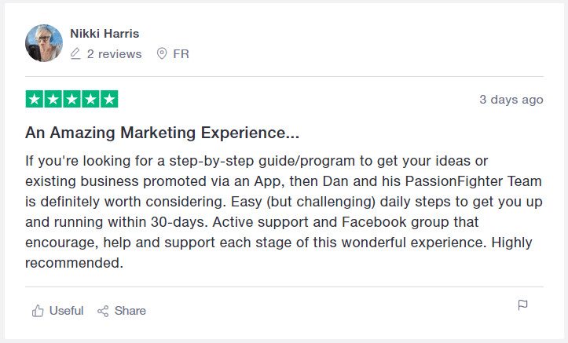568x343 pixels.
Task: Click the FR country label
Action: point(181,54)
